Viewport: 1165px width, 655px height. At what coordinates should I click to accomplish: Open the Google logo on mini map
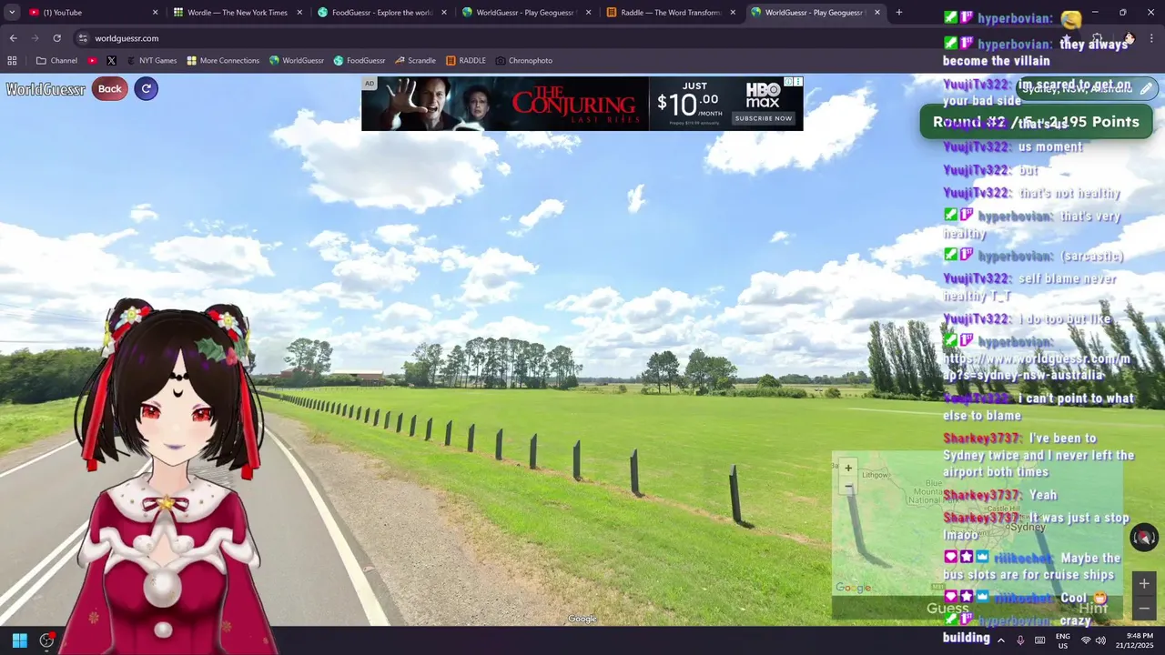coord(853,588)
